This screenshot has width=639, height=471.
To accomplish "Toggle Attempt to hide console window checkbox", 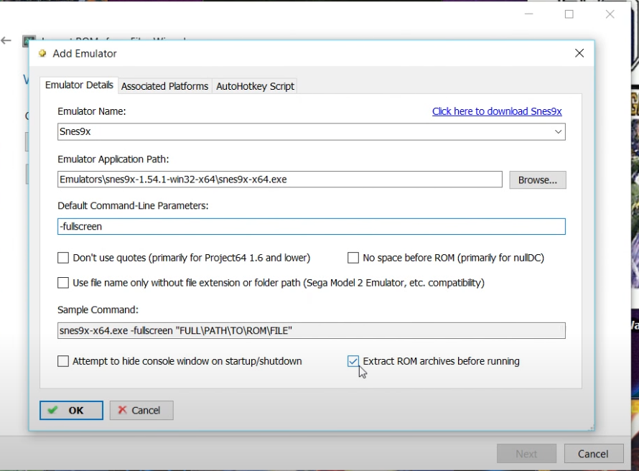I will click(63, 361).
